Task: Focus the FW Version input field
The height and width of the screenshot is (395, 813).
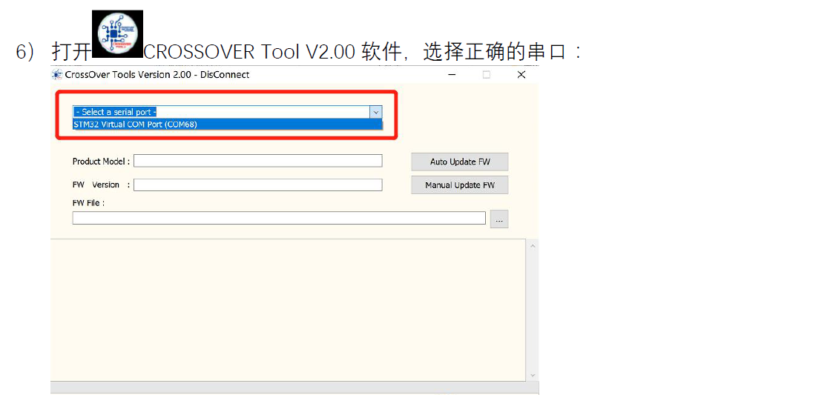Action: pos(257,185)
